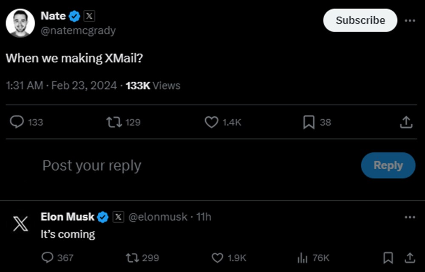
Task: Repost Nate's XMail post
Action: (x=113, y=122)
